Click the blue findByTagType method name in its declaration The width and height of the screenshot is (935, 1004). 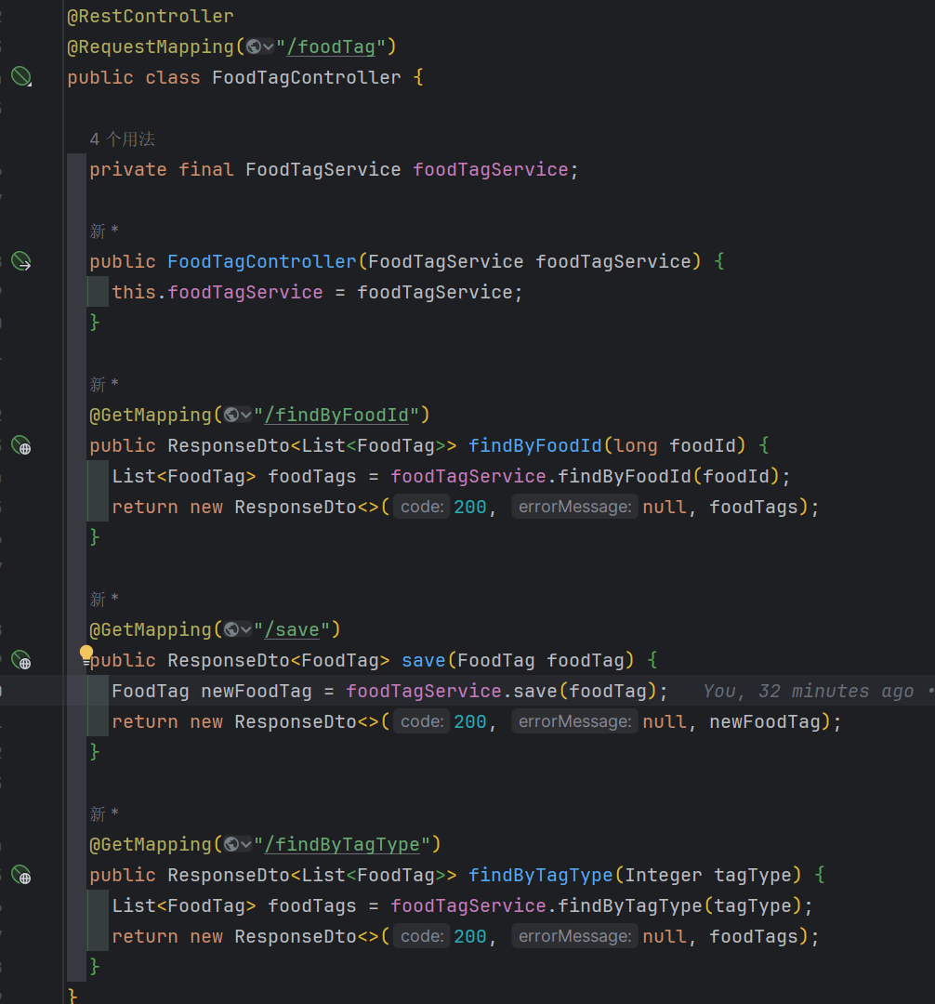click(541, 876)
